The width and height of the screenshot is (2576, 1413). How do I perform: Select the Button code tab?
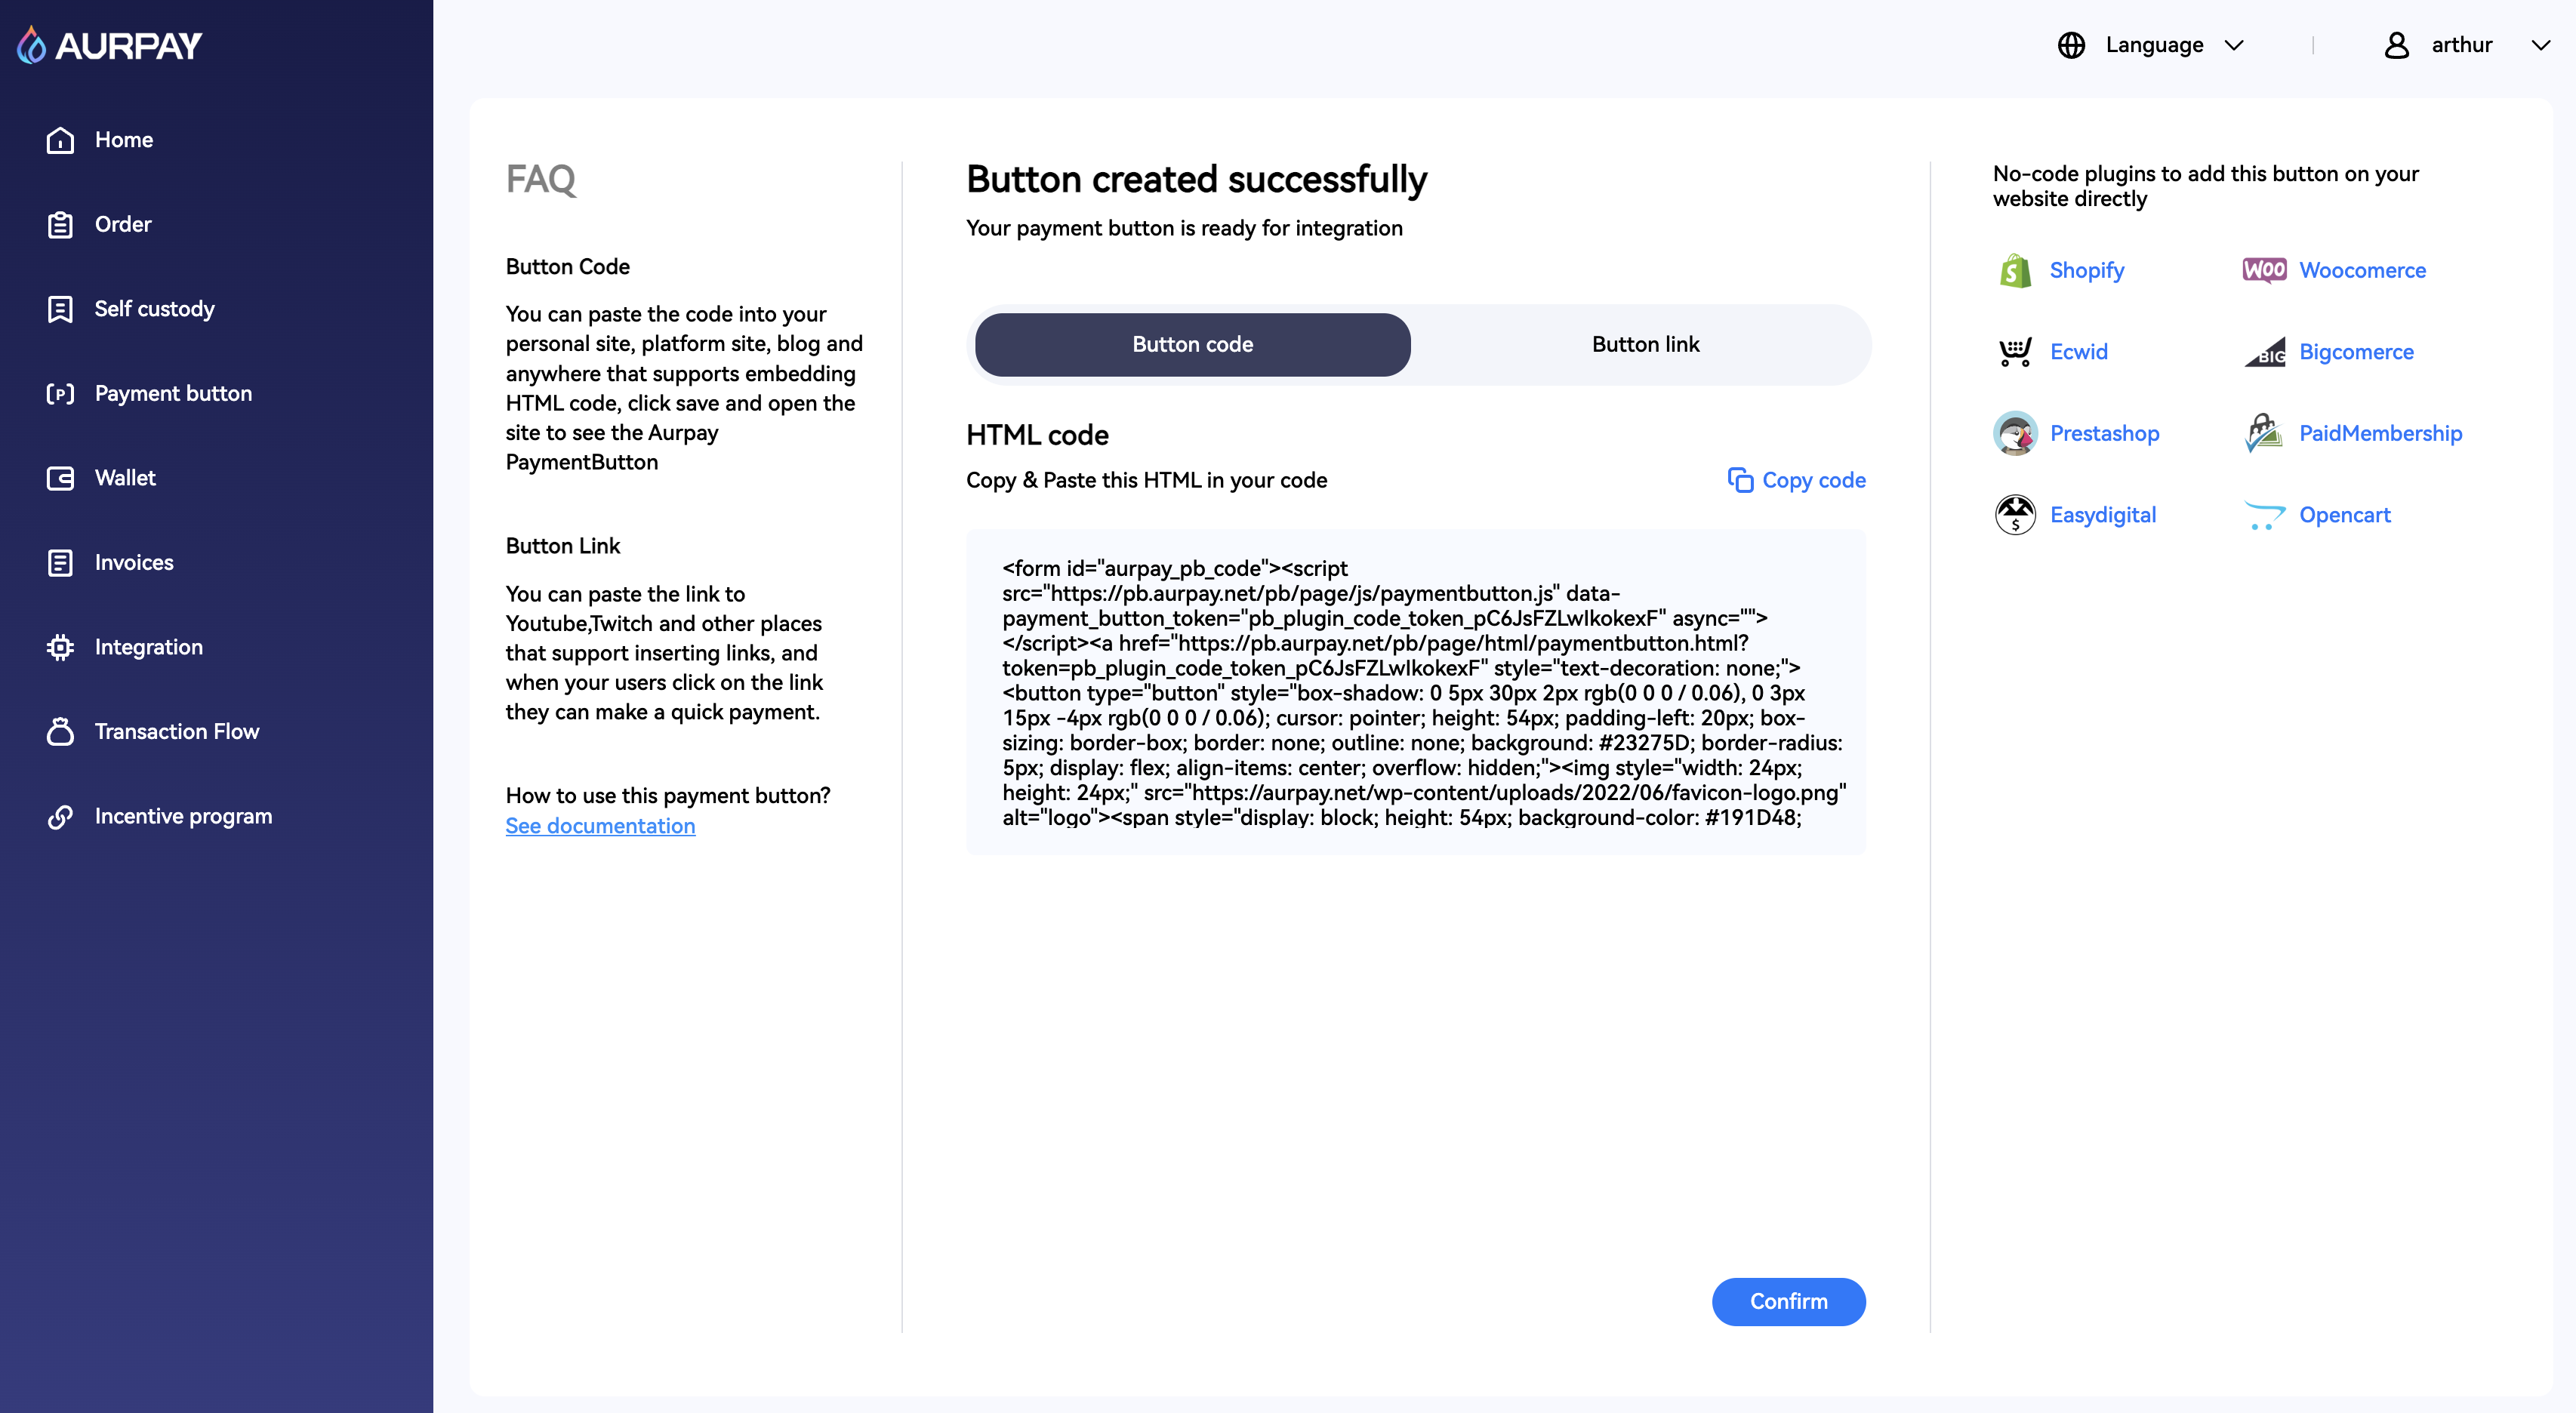pyautogui.click(x=1192, y=344)
